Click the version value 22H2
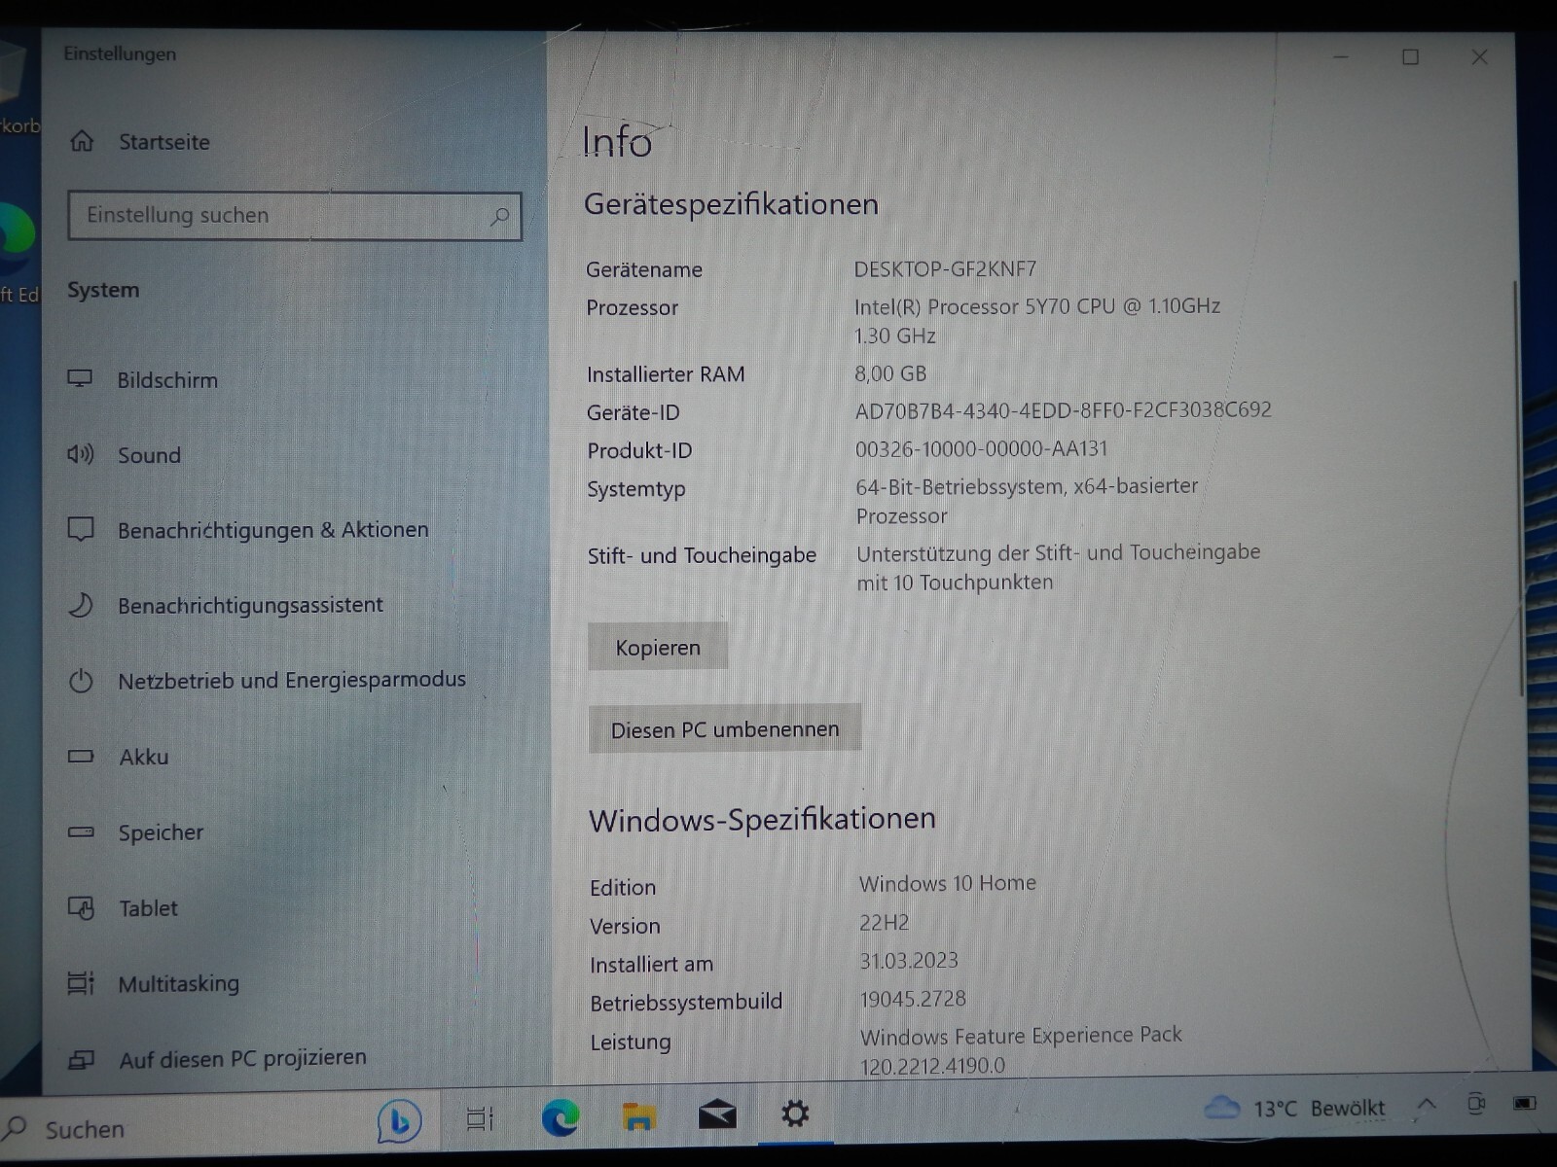 884,922
